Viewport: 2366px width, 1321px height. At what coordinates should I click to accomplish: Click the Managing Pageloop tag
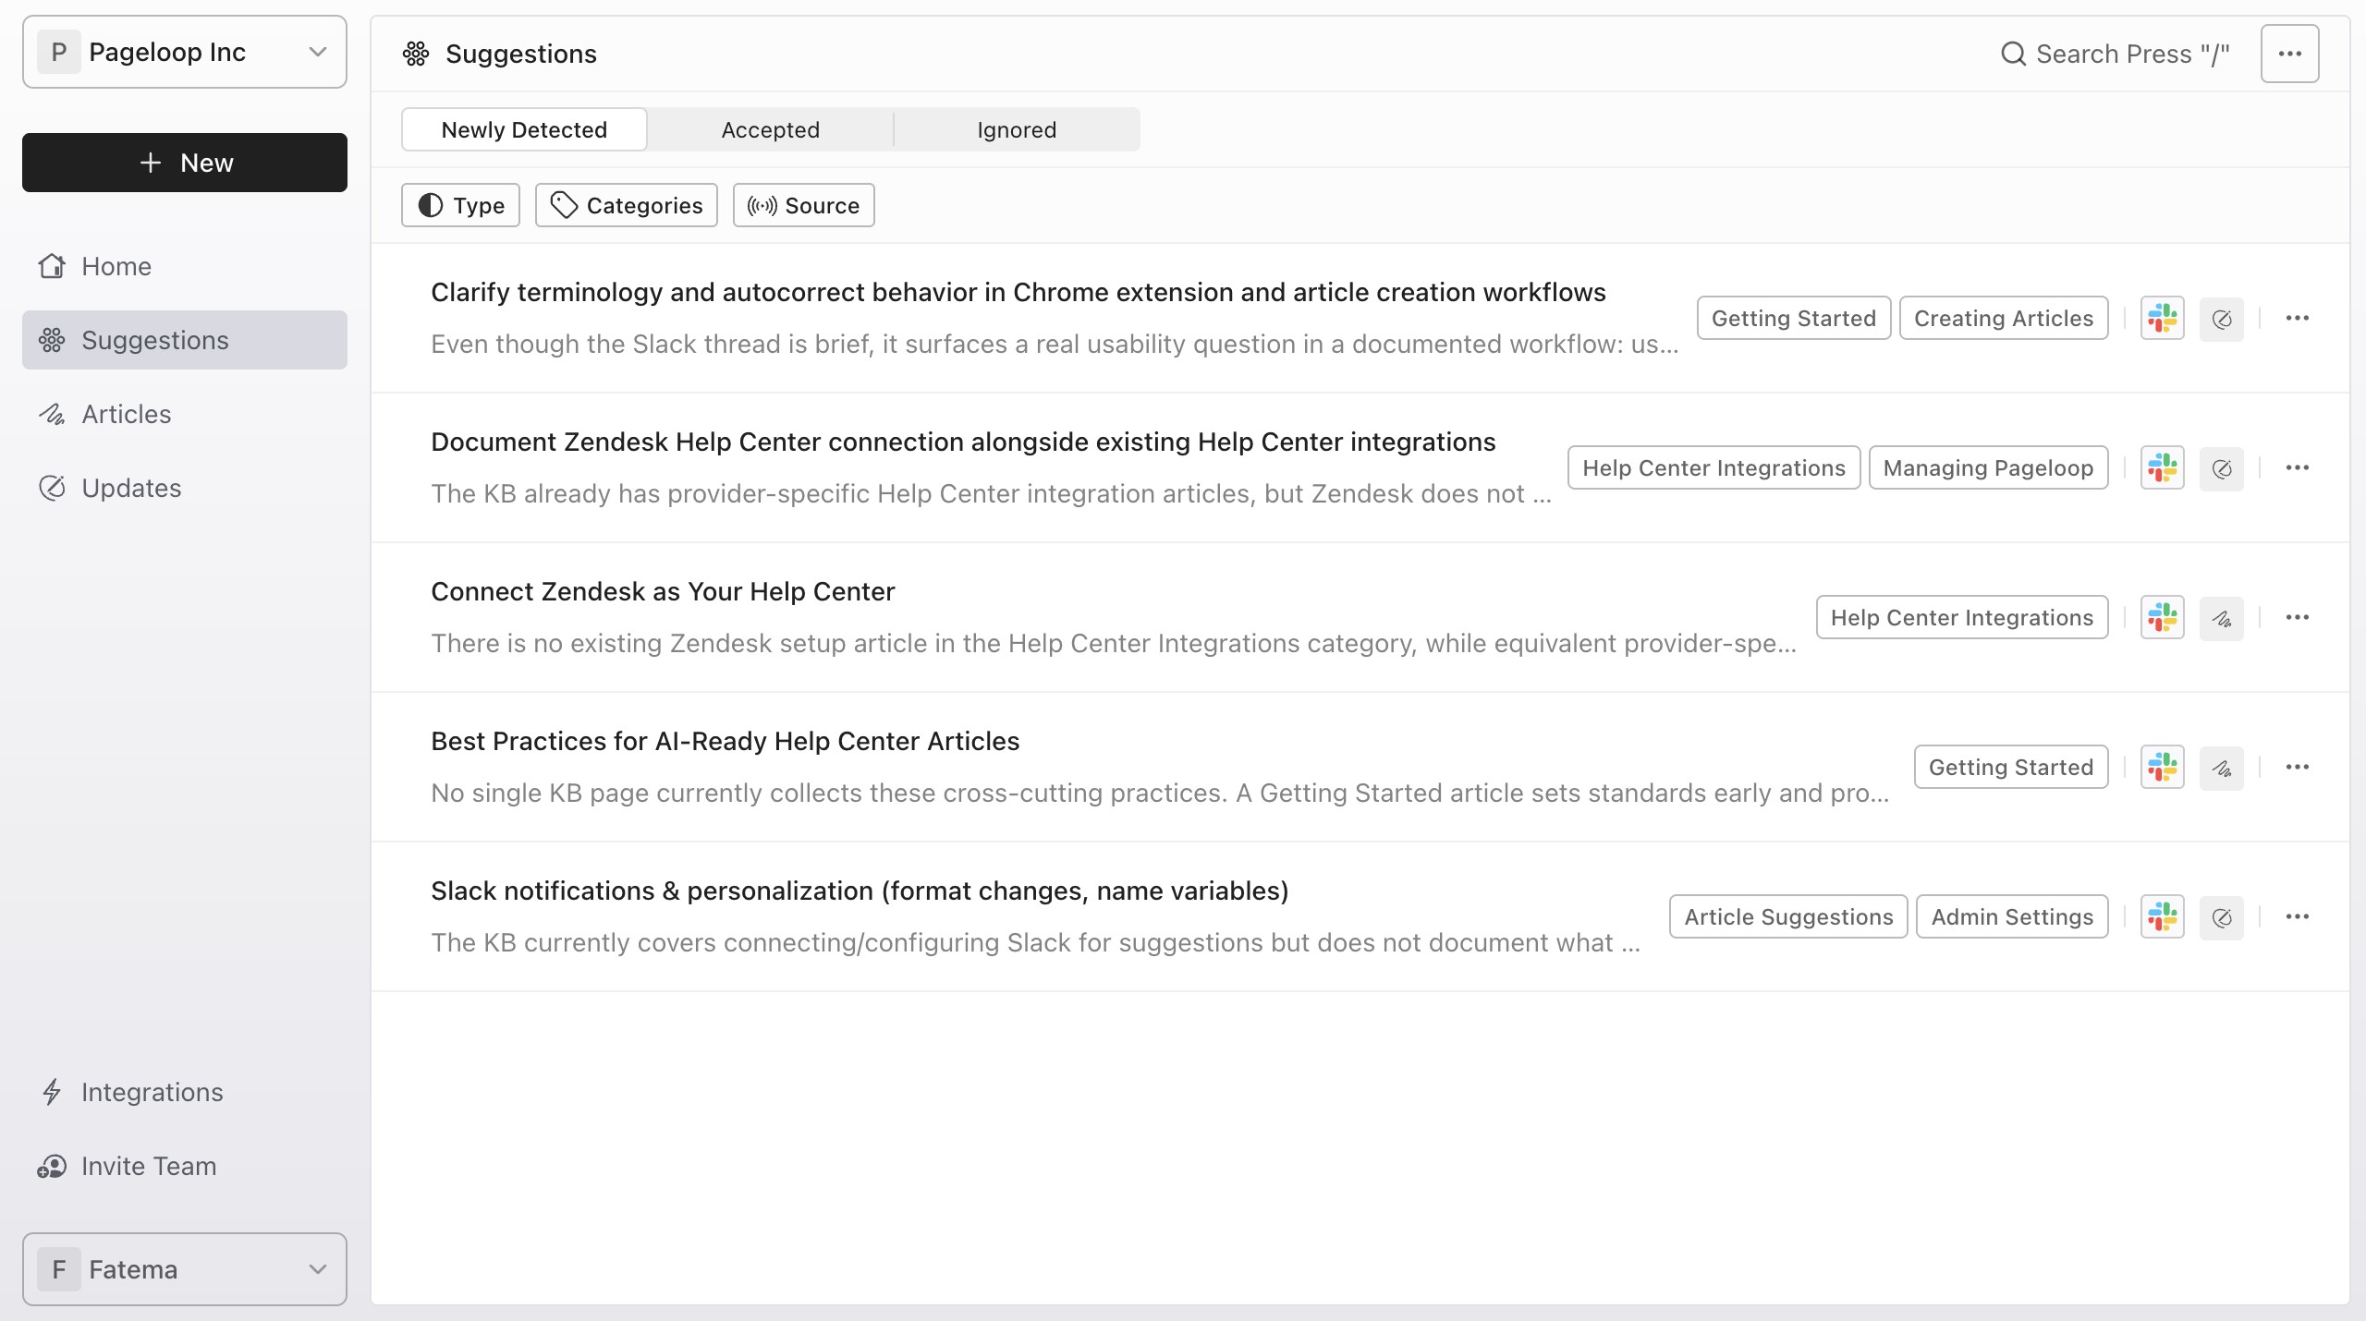click(x=1988, y=467)
